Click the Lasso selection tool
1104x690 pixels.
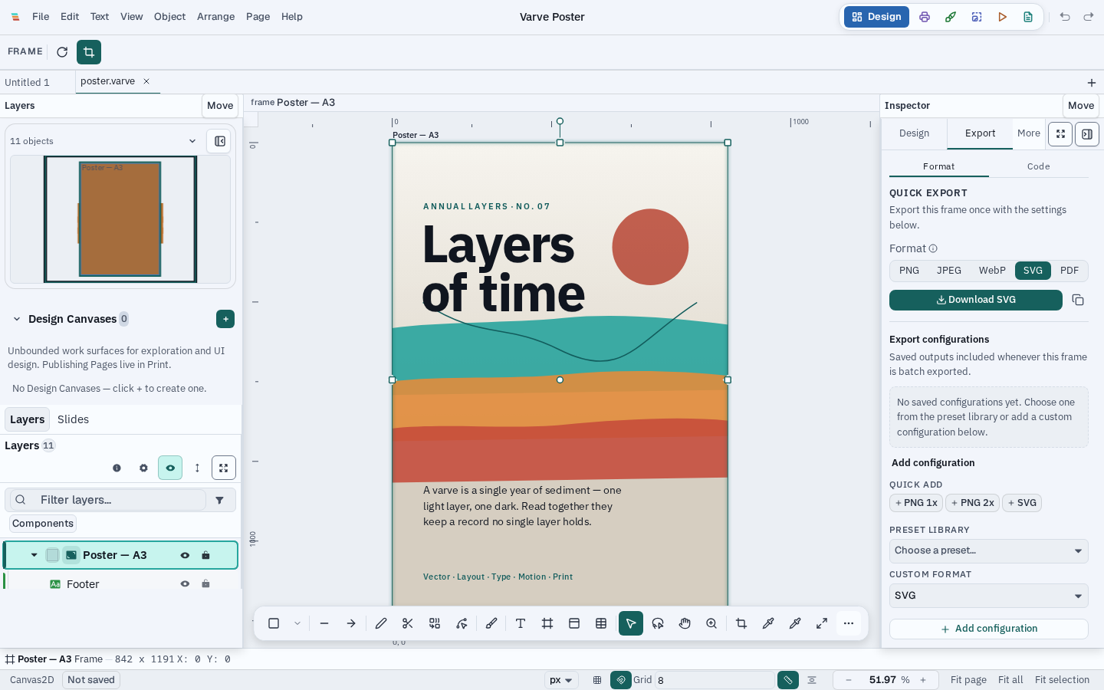click(x=658, y=623)
